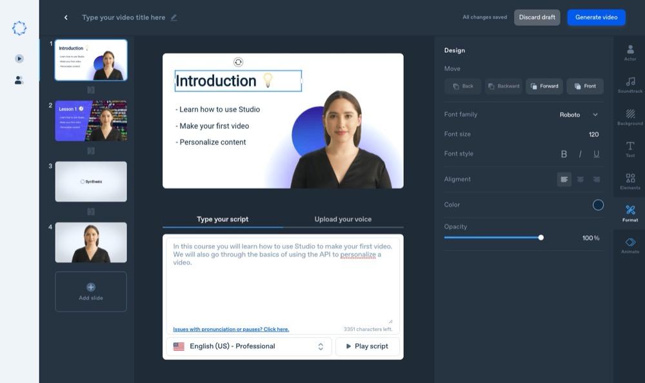Click the Generate video button
This screenshot has width=645, height=383.
coord(596,17)
